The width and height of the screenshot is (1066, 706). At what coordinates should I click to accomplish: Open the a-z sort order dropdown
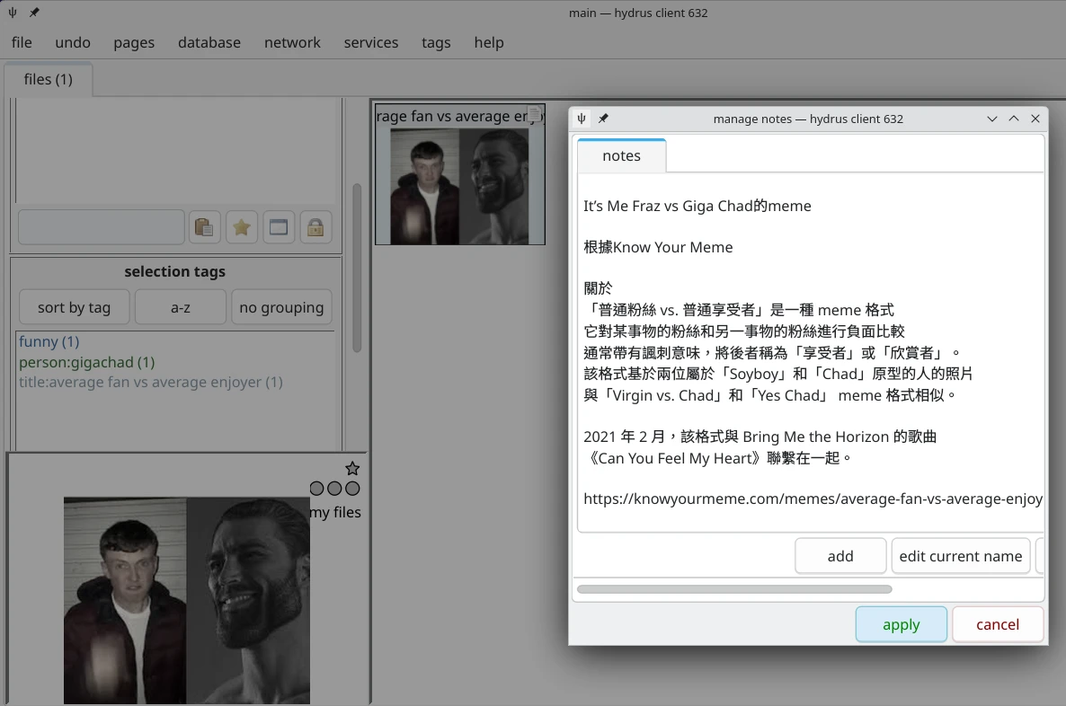pos(180,306)
